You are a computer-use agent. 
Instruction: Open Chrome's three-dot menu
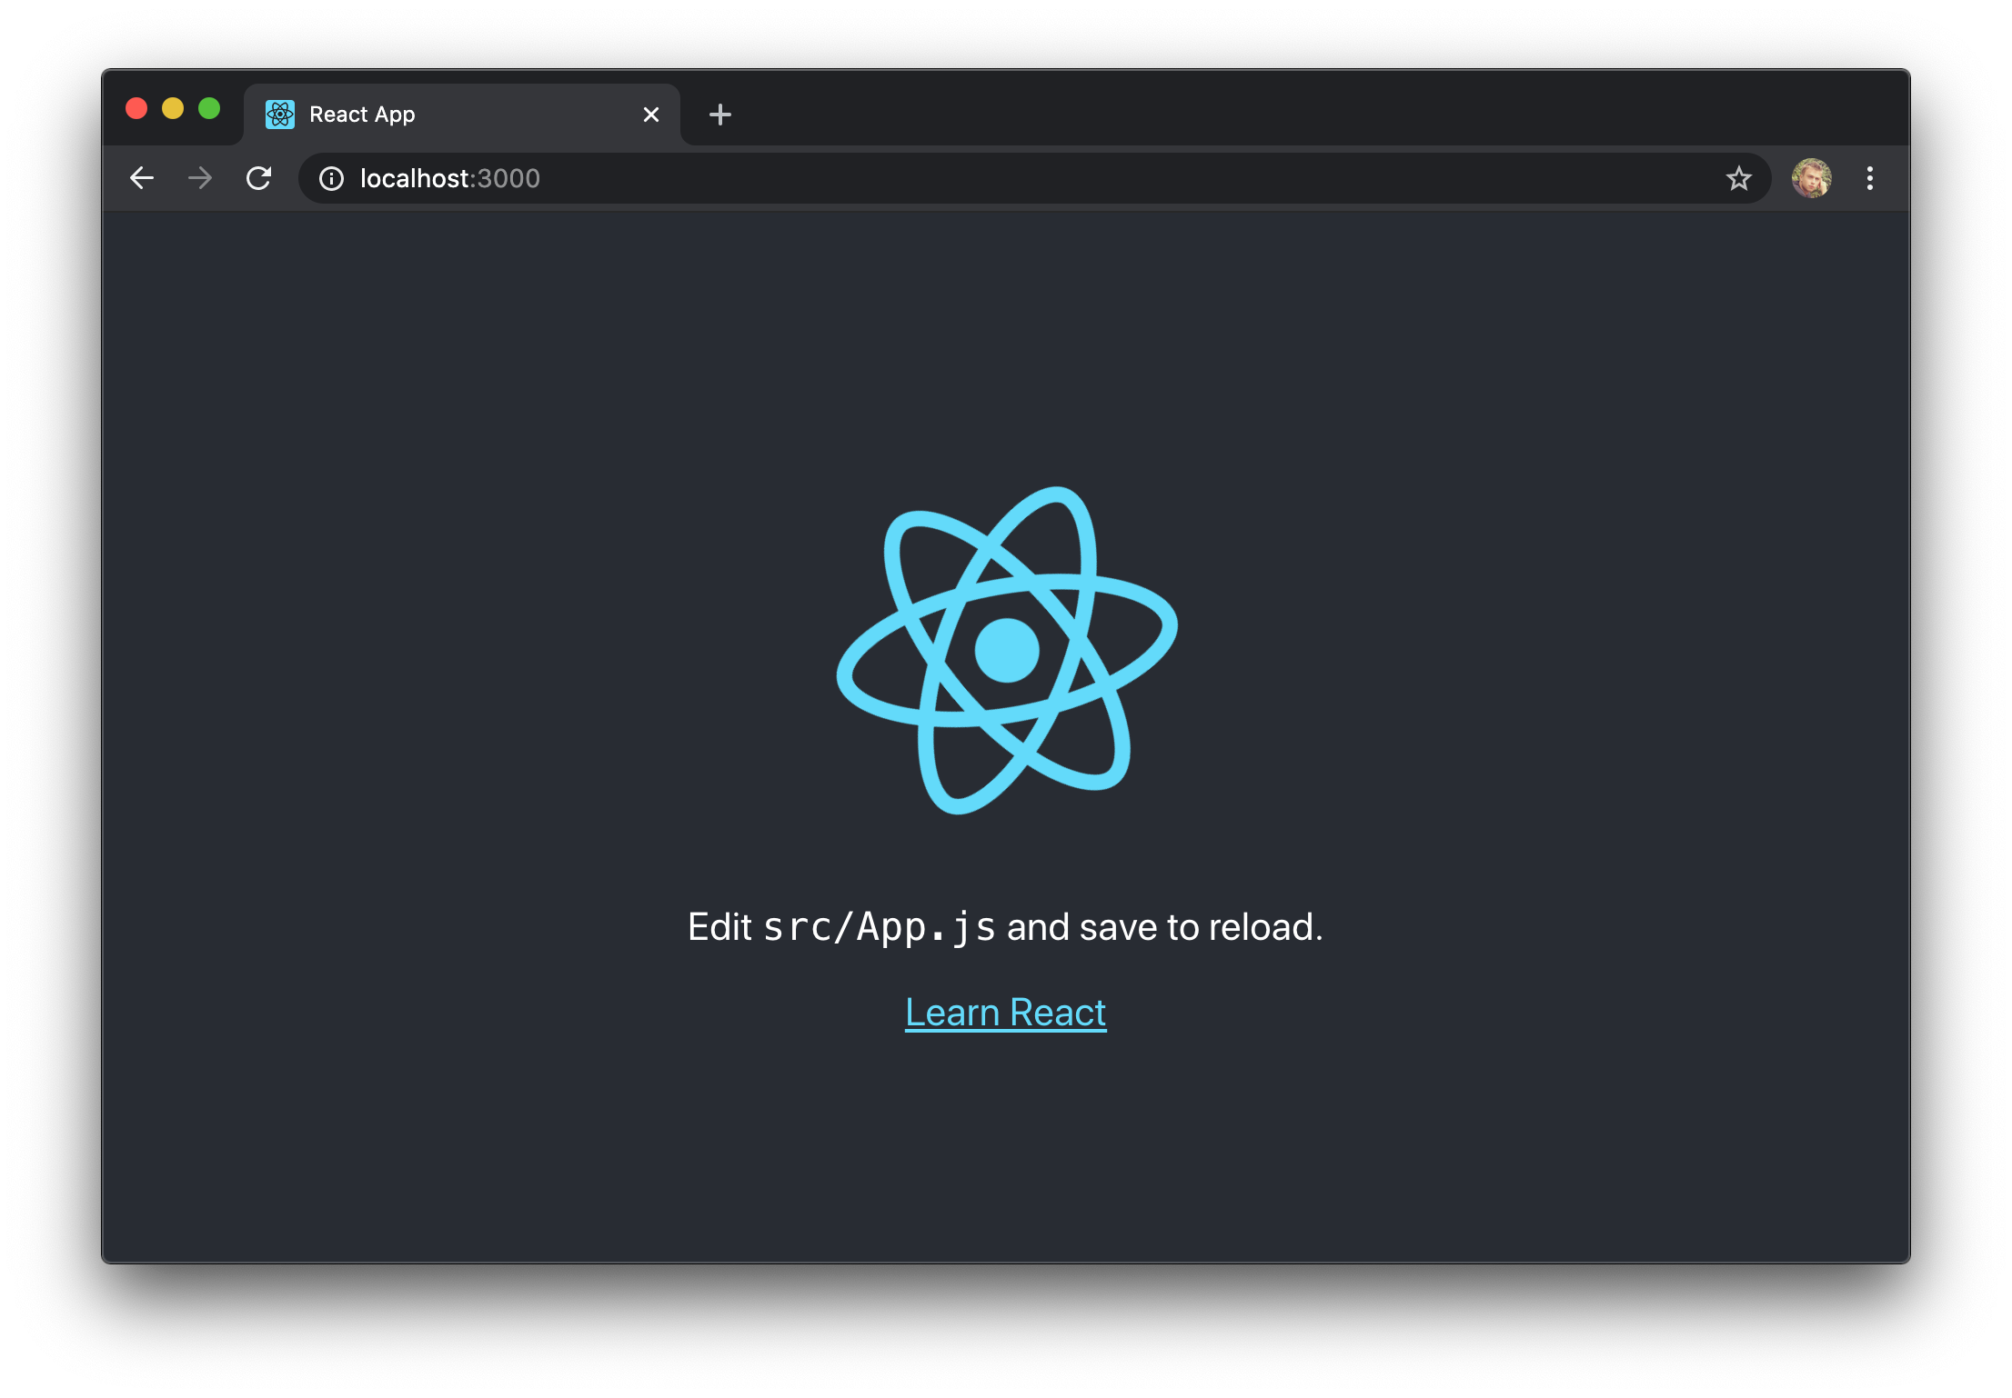click(x=1869, y=178)
